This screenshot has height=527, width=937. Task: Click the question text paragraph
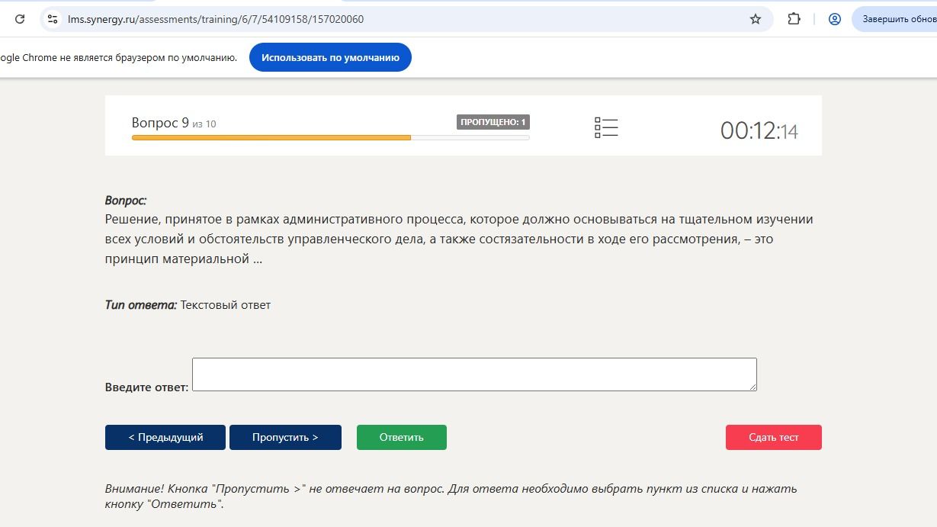459,239
